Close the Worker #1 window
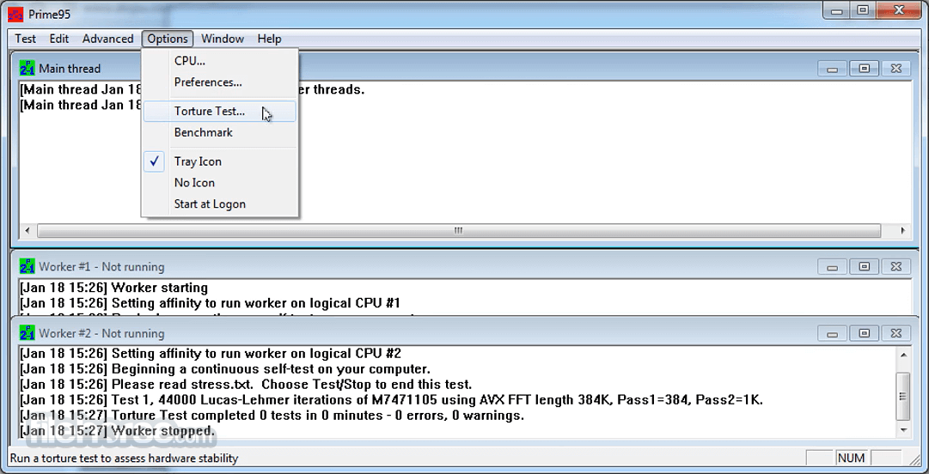The image size is (929, 474). (895, 267)
